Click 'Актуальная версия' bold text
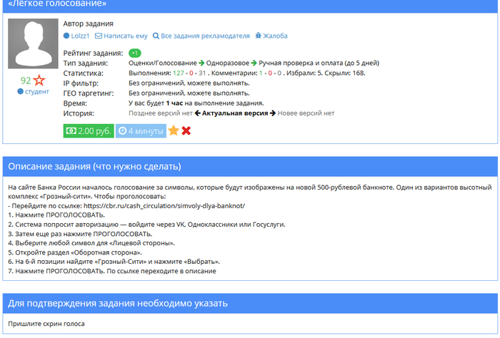500x338 pixels. coord(235,113)
